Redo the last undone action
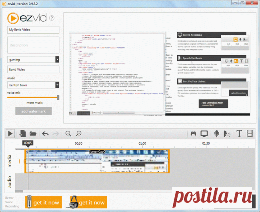This screenshot has width=260, height=212. (56, 133)
